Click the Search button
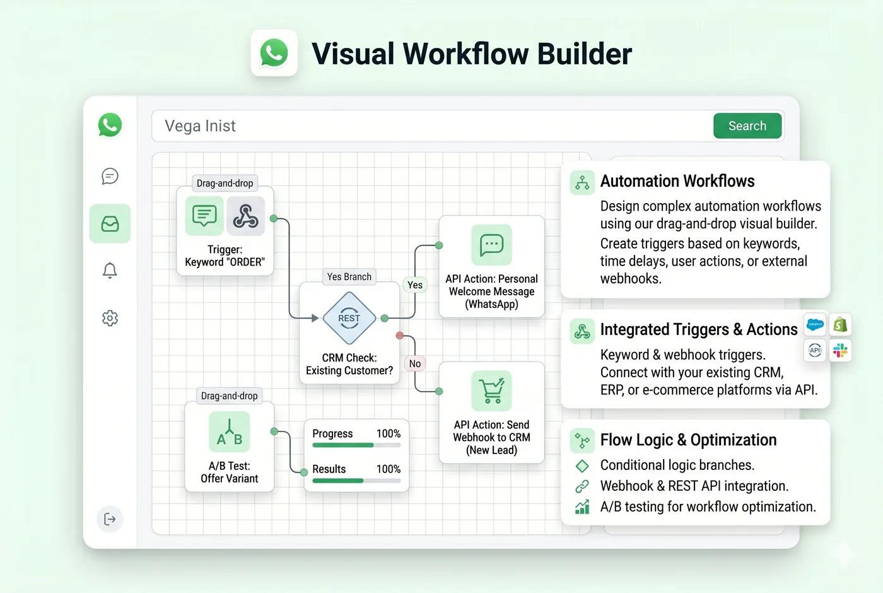Screen dimensions: 883x593 [x=747, y=126]
